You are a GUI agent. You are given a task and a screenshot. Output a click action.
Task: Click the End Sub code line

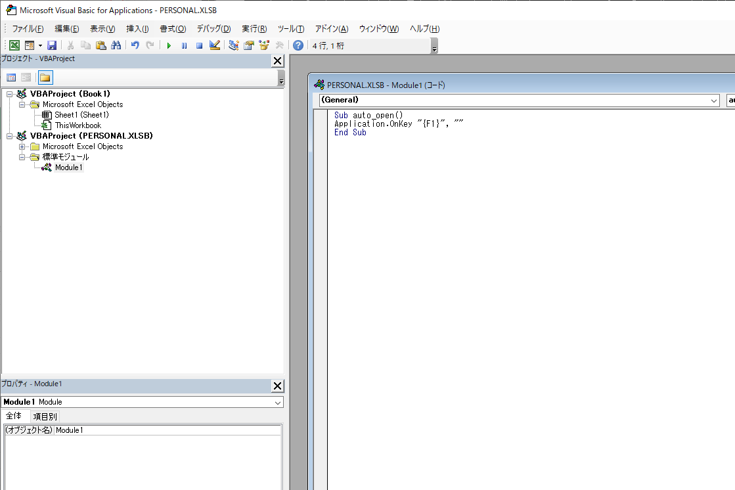[x=350, y=133]
